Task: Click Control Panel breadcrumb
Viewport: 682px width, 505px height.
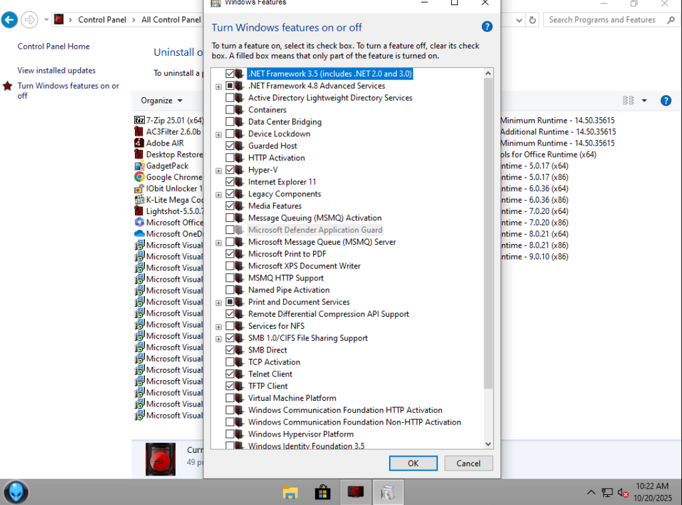Action: coord(102,19)
